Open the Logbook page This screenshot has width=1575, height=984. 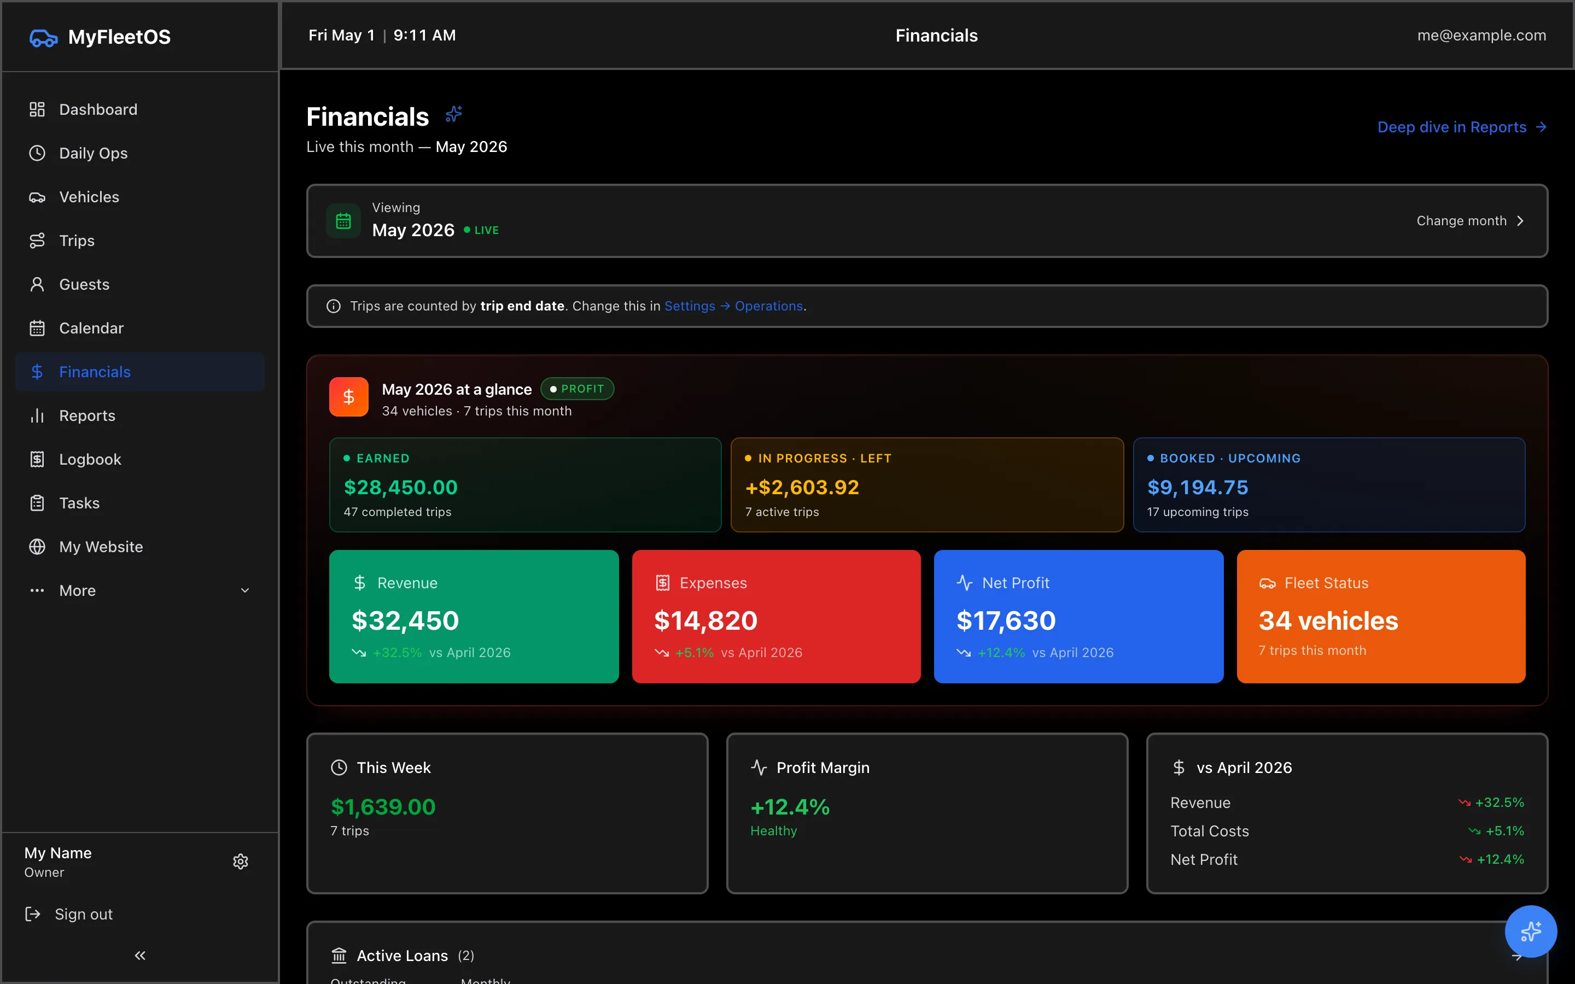pos(140,459)
